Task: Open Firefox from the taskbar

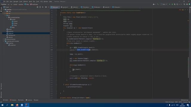Action: (x=17, y=105)
